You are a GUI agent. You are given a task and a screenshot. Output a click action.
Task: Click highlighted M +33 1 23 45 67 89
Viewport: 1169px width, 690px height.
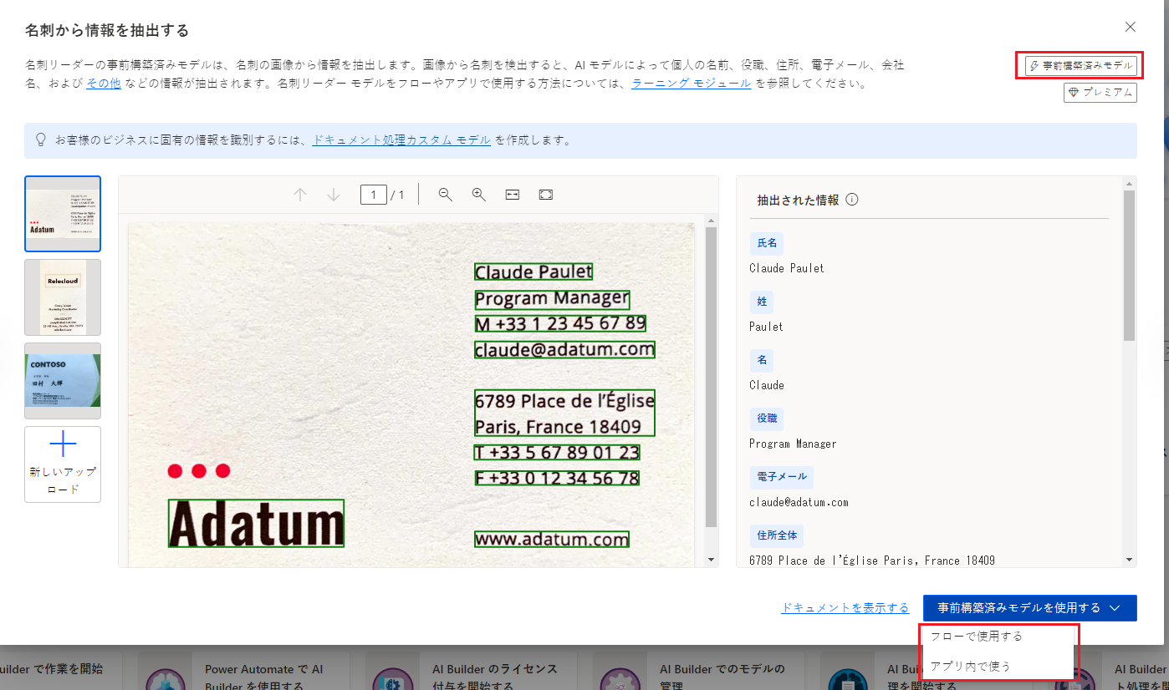pyautogui.click(x=560, y=323)
